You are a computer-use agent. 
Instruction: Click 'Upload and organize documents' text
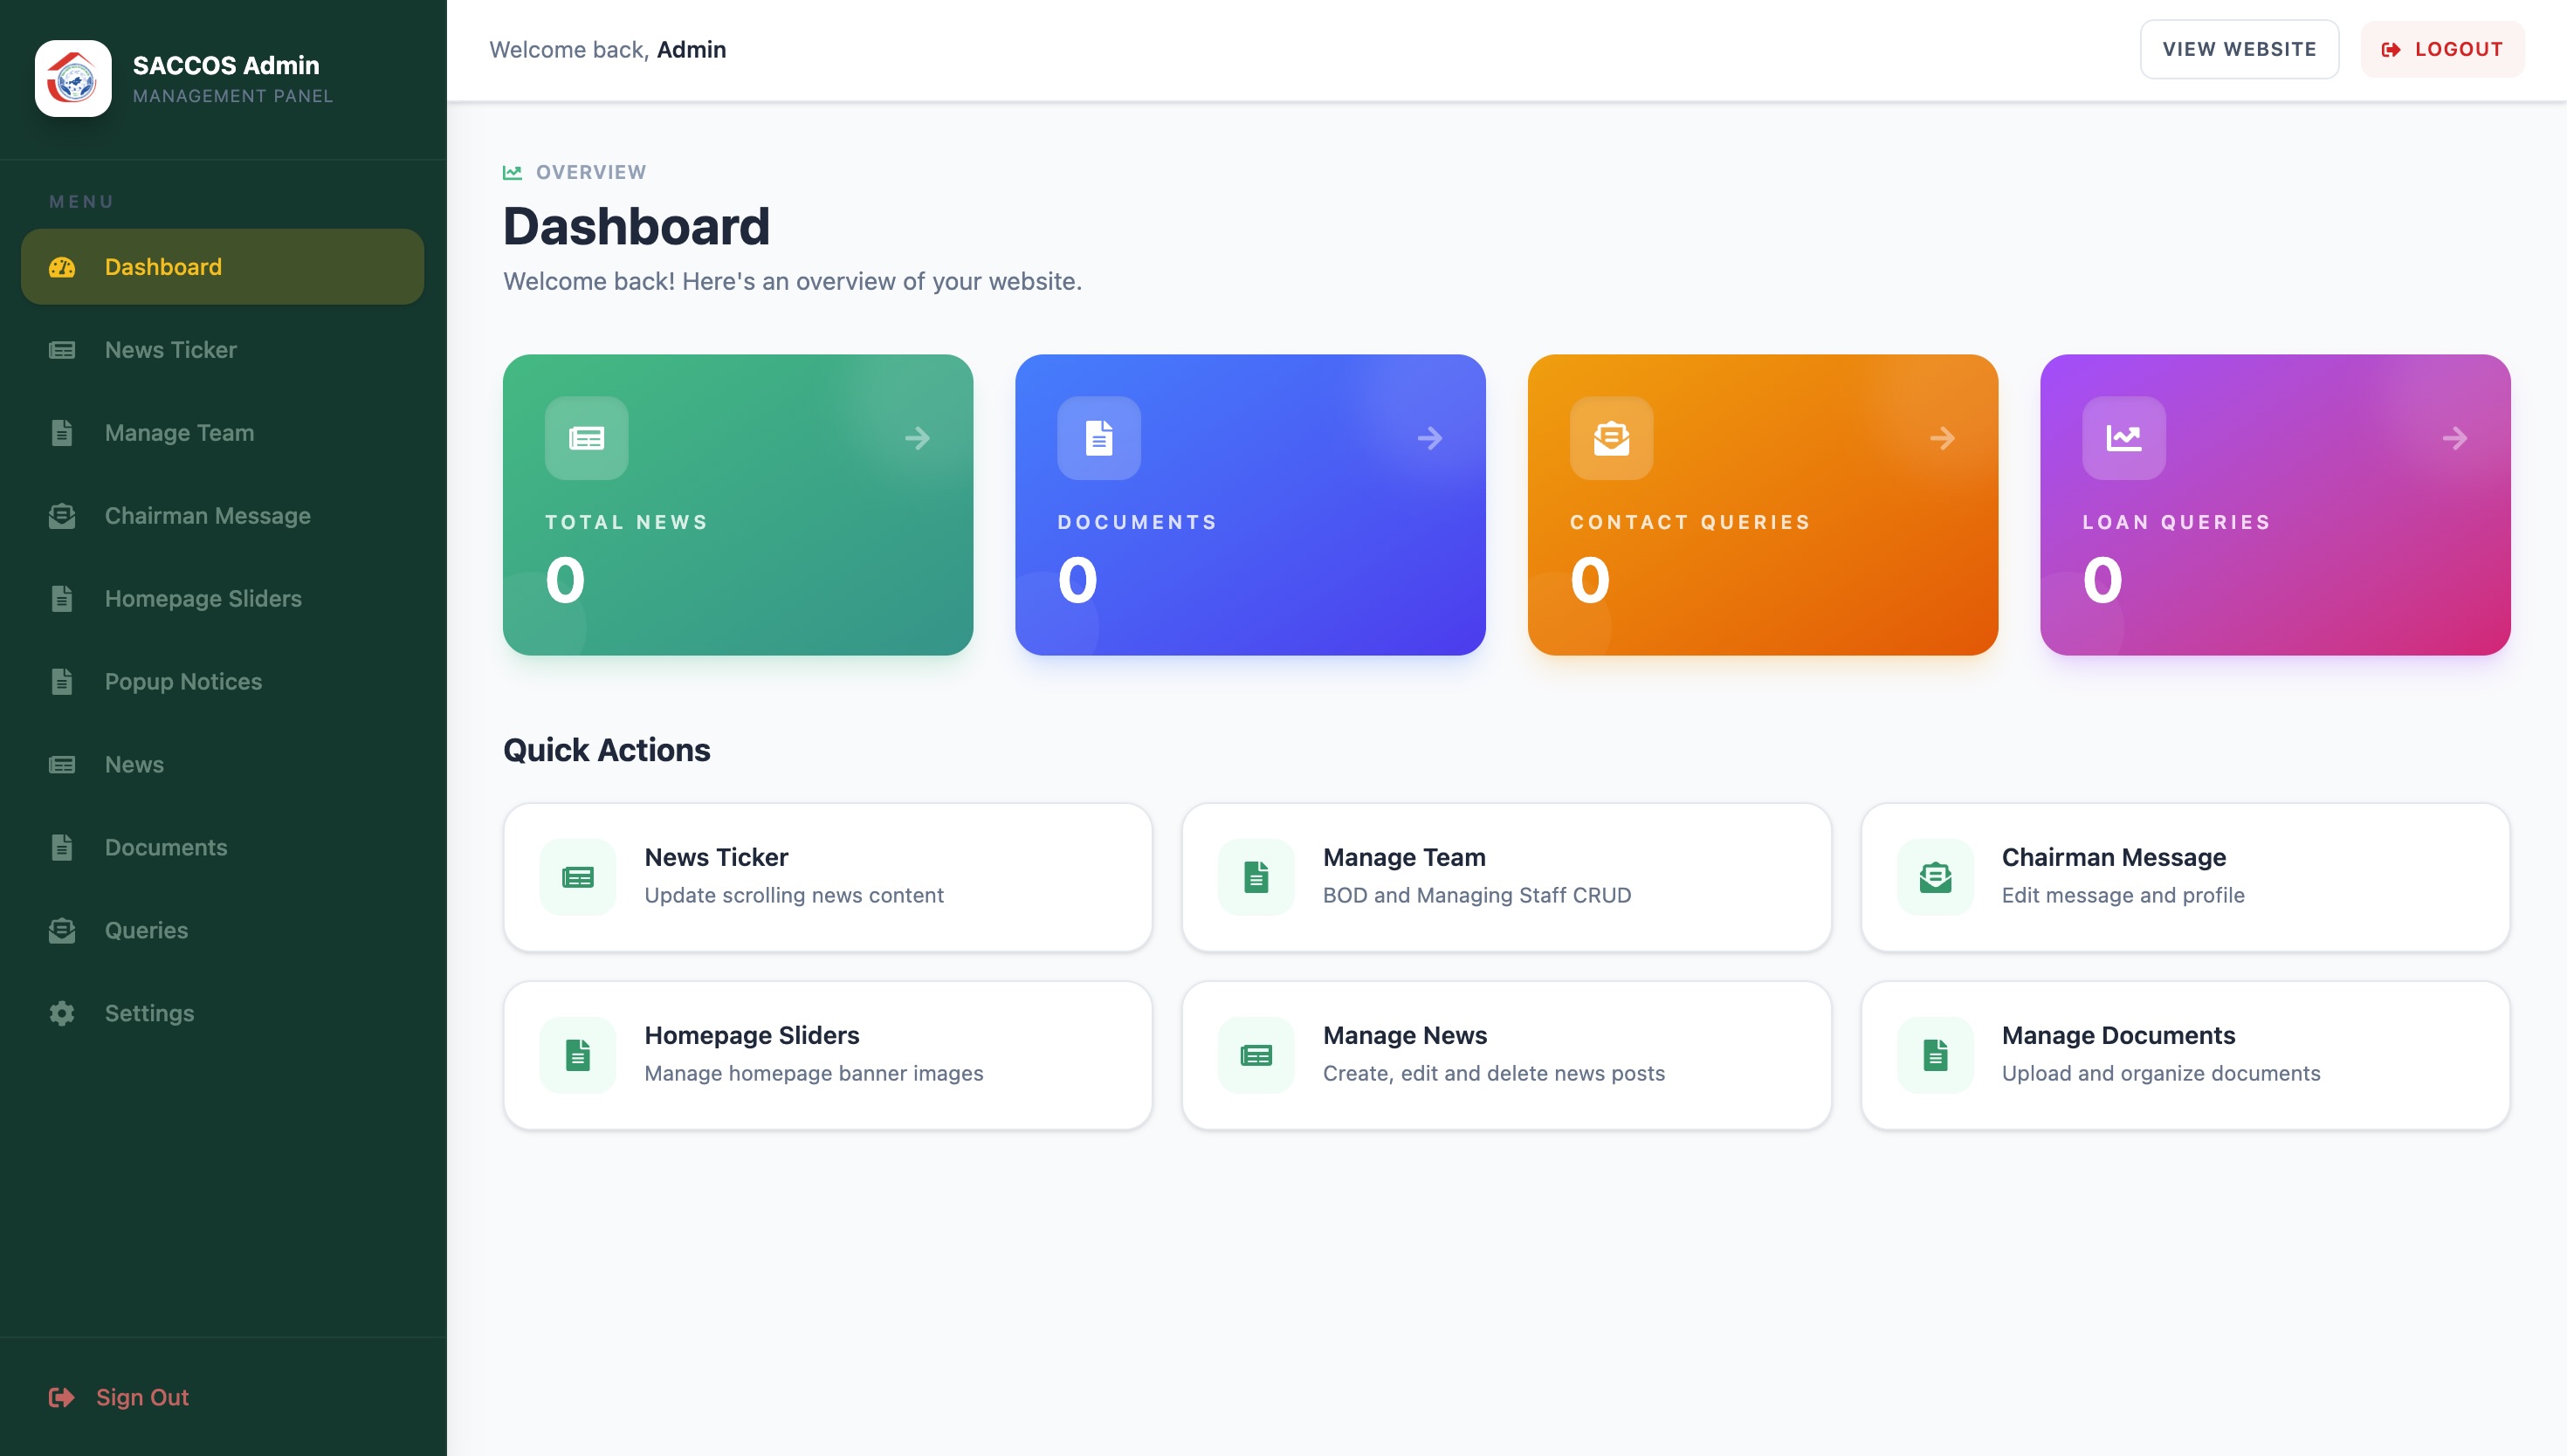2161,1073
